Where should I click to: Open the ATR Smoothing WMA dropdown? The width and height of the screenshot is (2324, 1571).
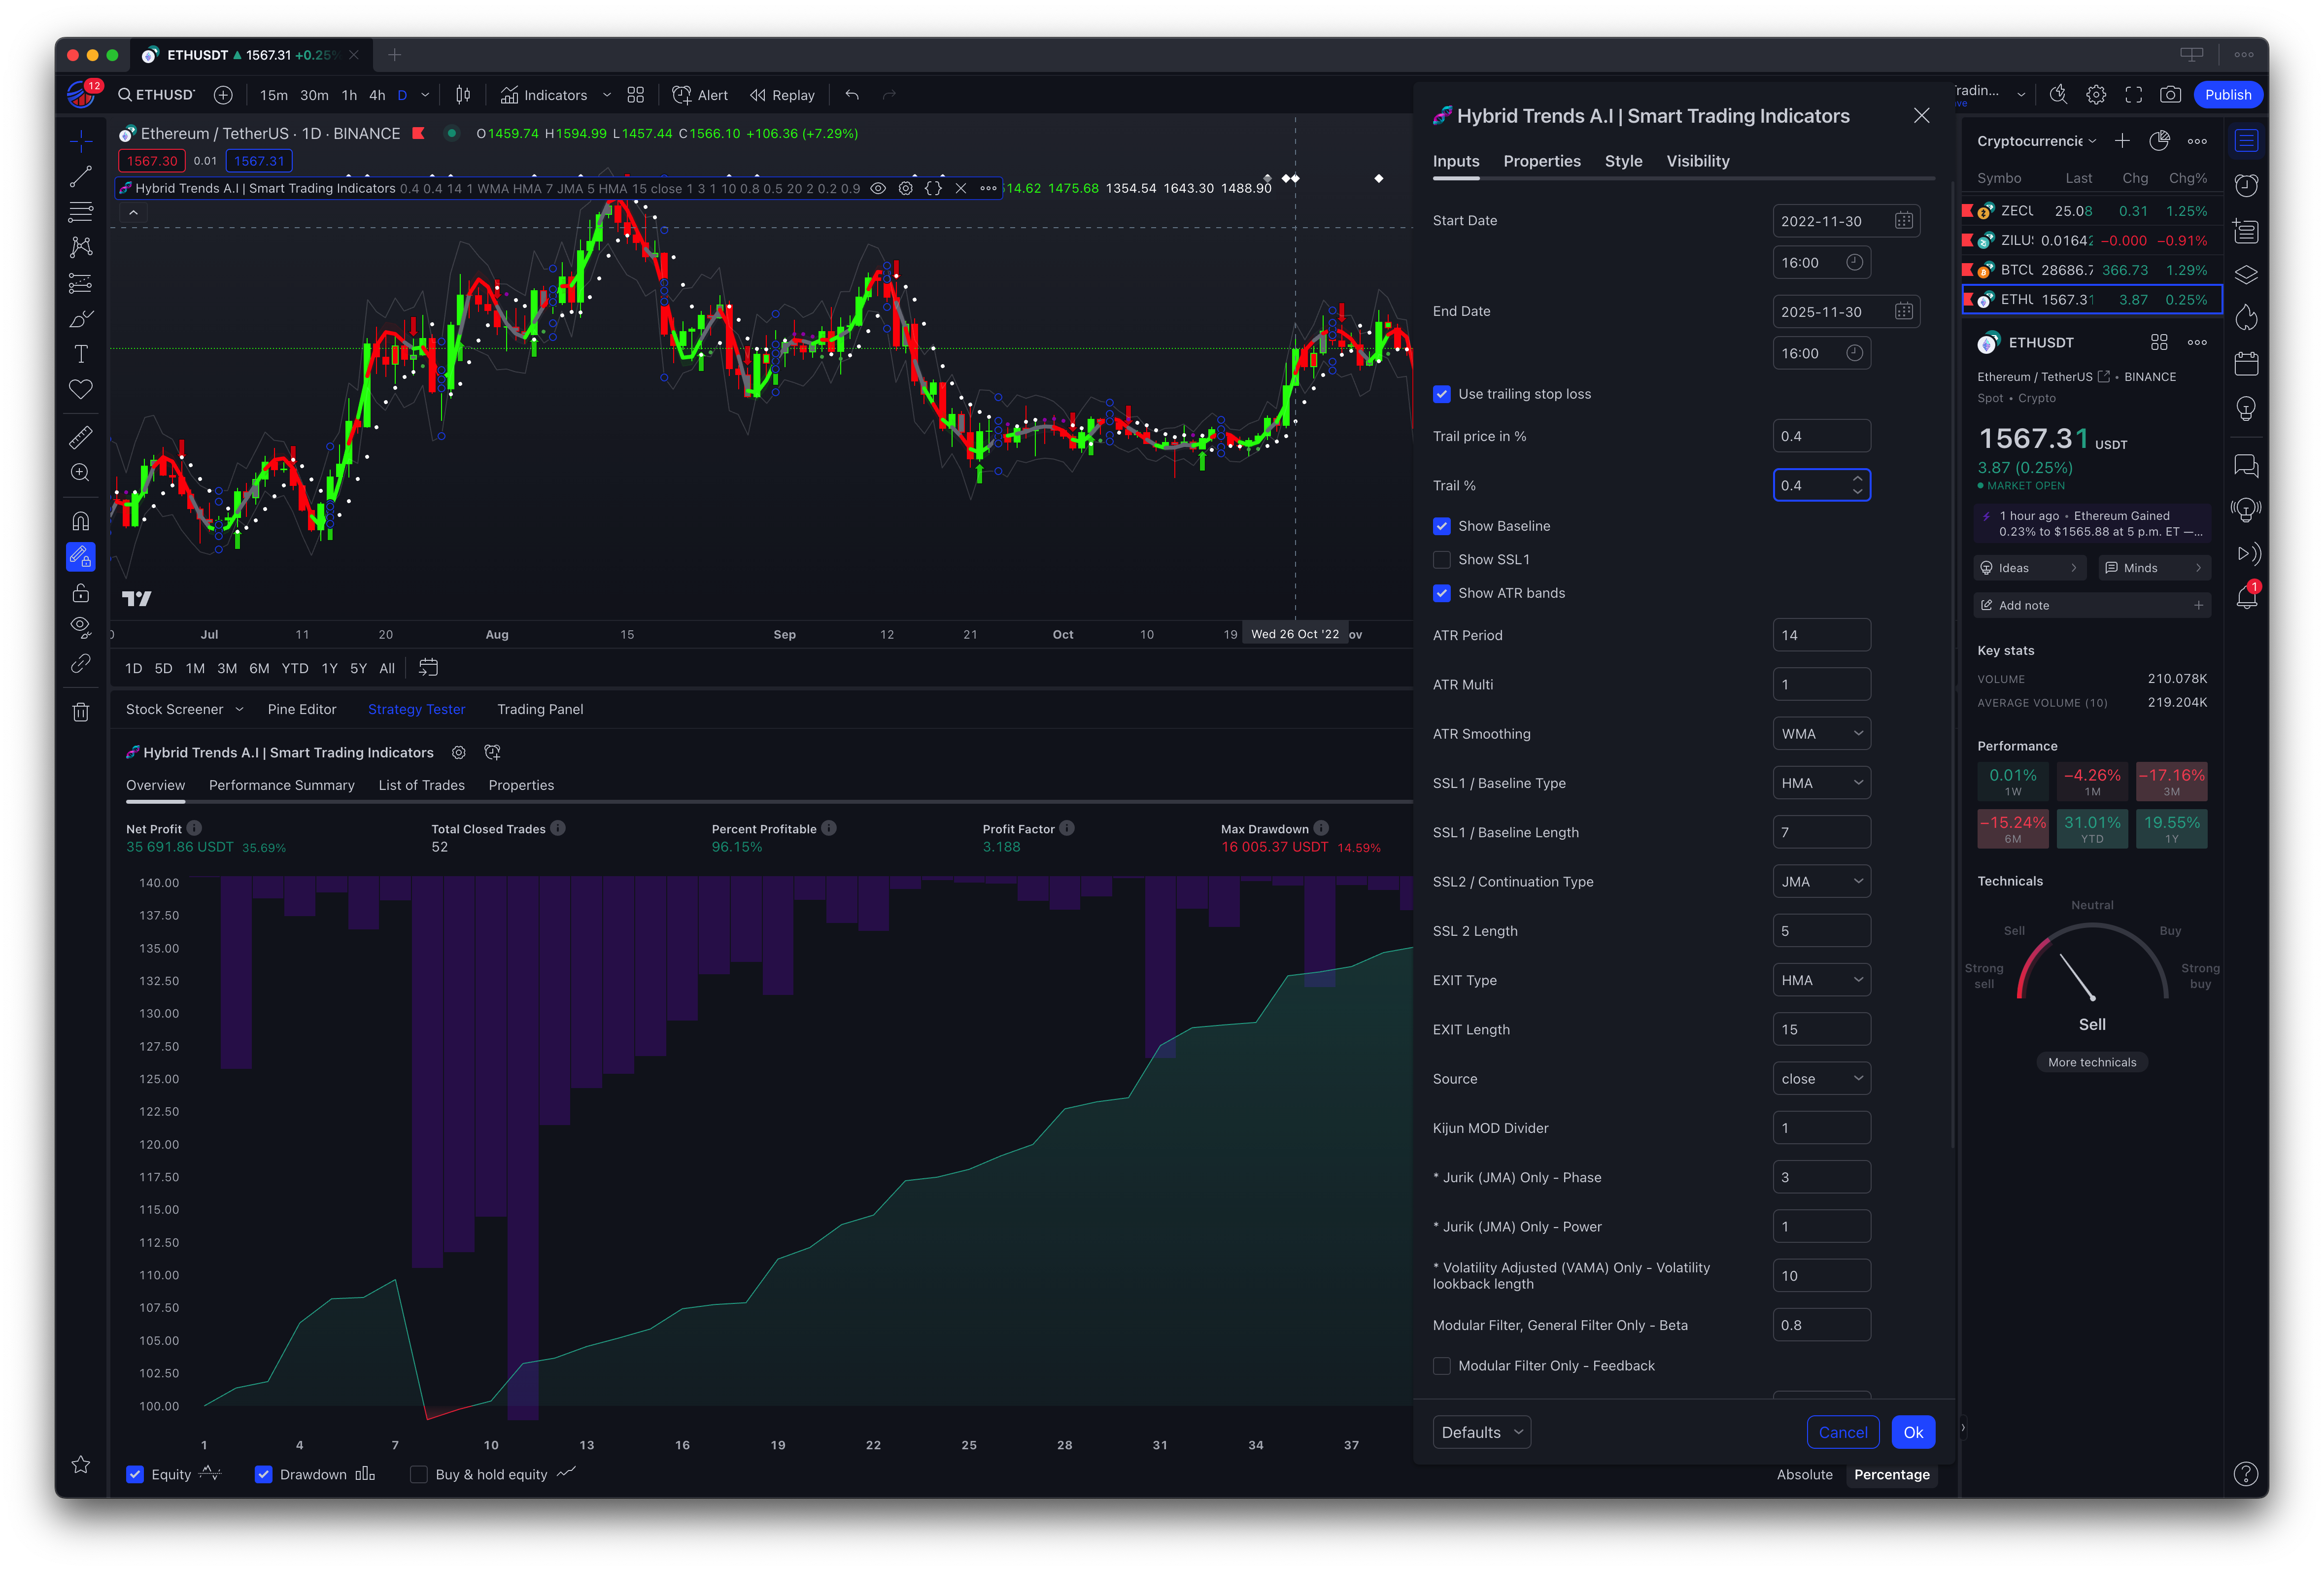tap(1821, 734)
